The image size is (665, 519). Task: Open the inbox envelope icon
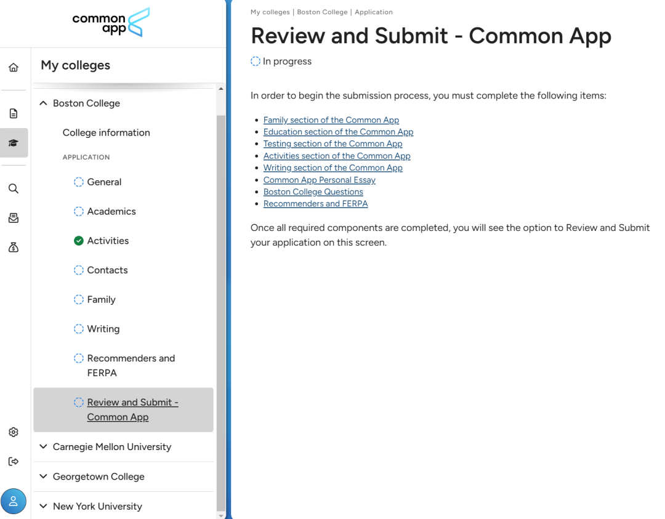[x=14, y=218]
